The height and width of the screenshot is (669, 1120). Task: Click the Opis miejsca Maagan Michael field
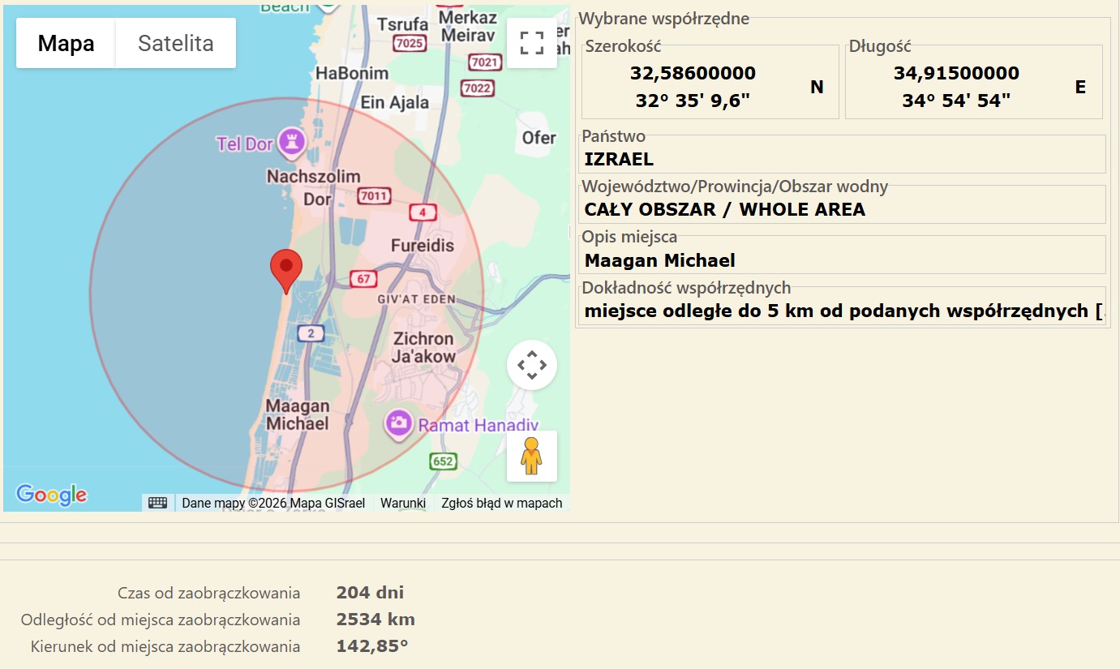(842, 260)
